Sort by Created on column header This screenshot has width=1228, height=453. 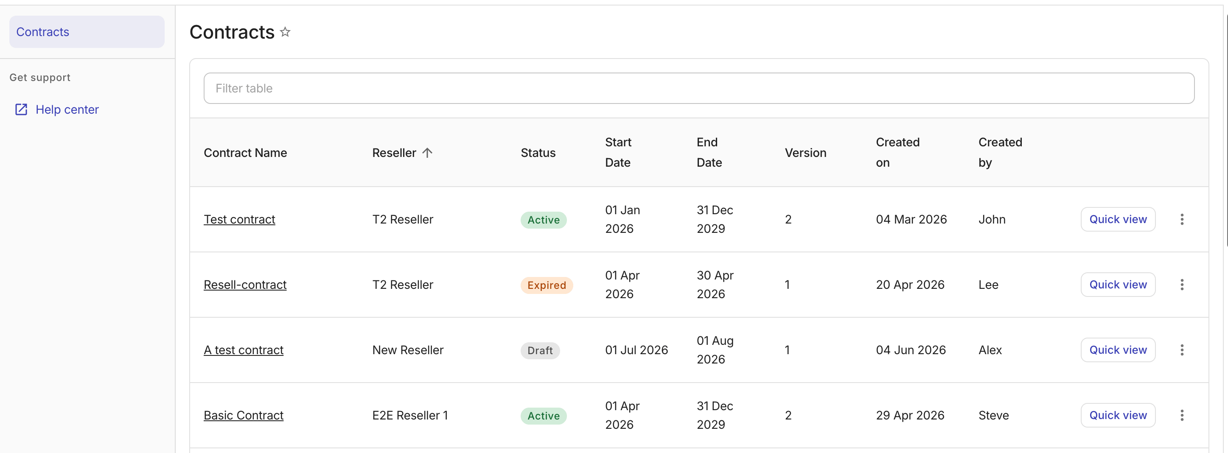coord(897,152)
